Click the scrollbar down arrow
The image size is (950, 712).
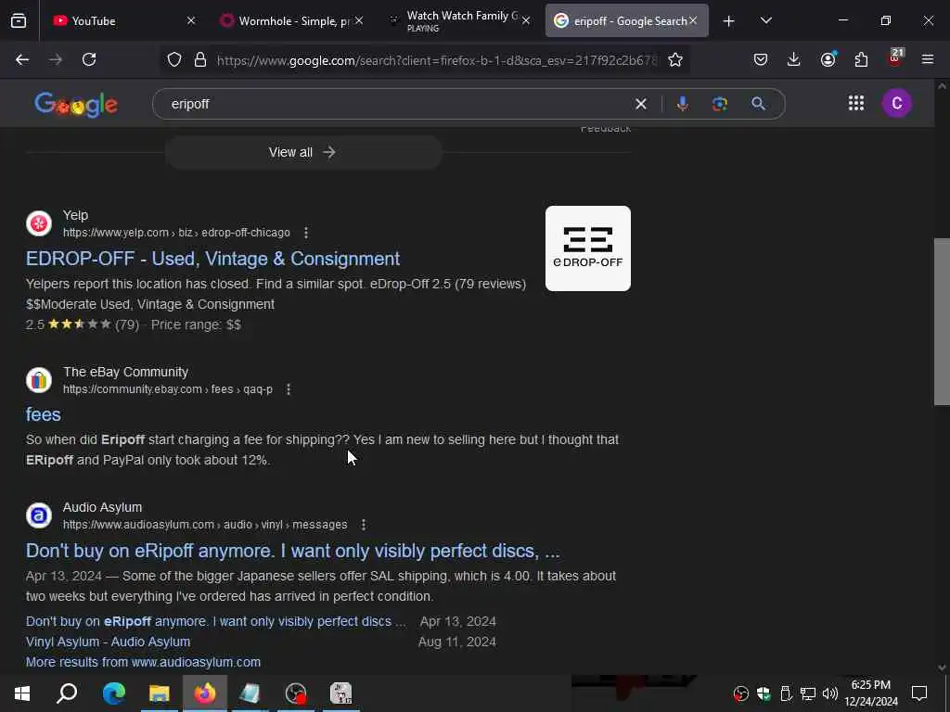point(942,667)
